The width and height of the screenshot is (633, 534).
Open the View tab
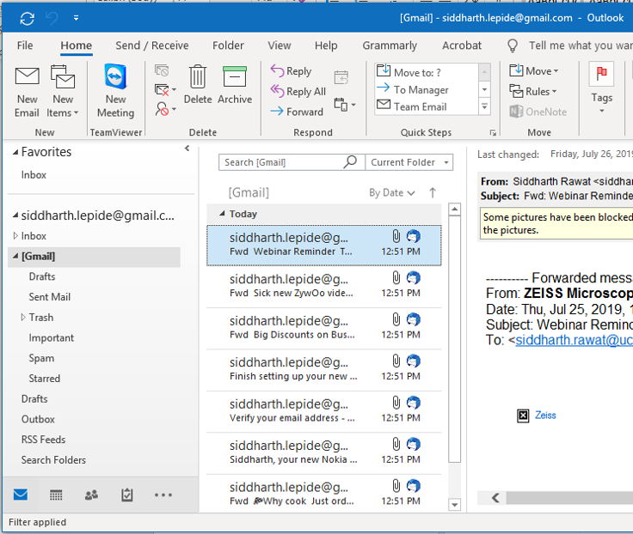pos(280,46)
